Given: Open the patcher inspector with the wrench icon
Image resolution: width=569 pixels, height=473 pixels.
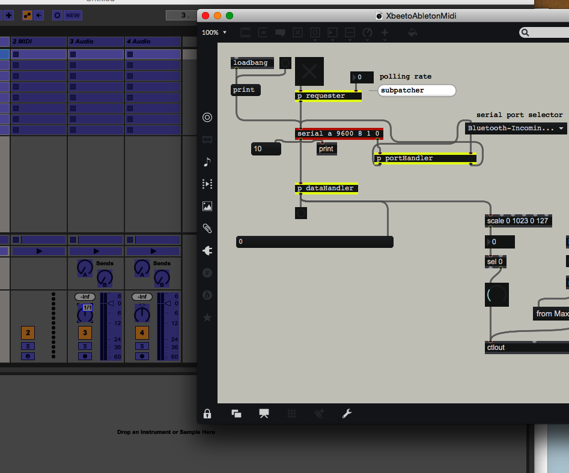Looking at the screenshot, I should (347, 414).
